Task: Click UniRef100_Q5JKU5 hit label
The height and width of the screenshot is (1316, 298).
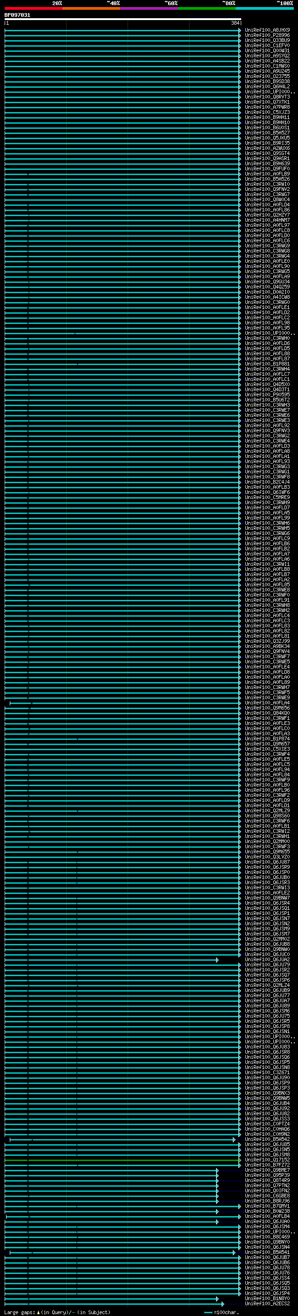Action: (267, 138)
